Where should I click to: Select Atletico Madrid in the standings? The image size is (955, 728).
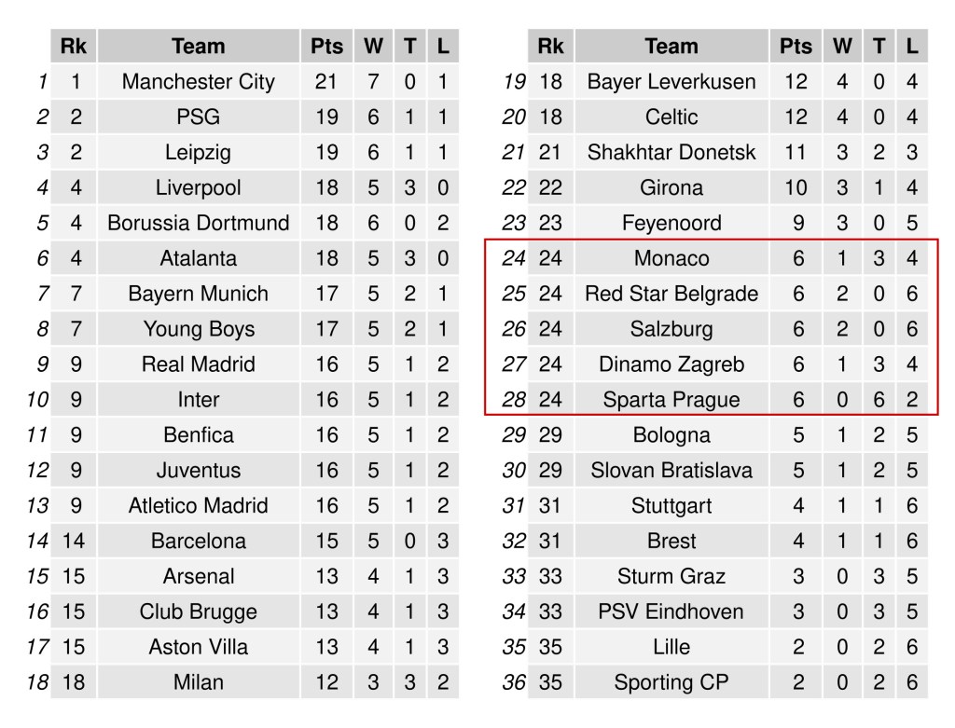[x=198, y=506]
